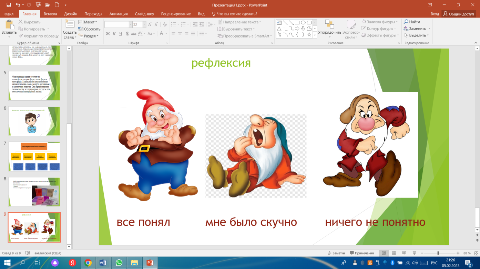
Task: Click the Вход sign-in link
Action: click(x=435, y=14)
